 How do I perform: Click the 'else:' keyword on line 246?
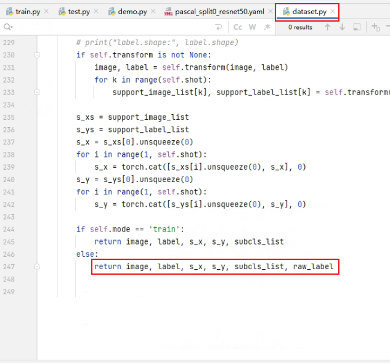[87, 254]
